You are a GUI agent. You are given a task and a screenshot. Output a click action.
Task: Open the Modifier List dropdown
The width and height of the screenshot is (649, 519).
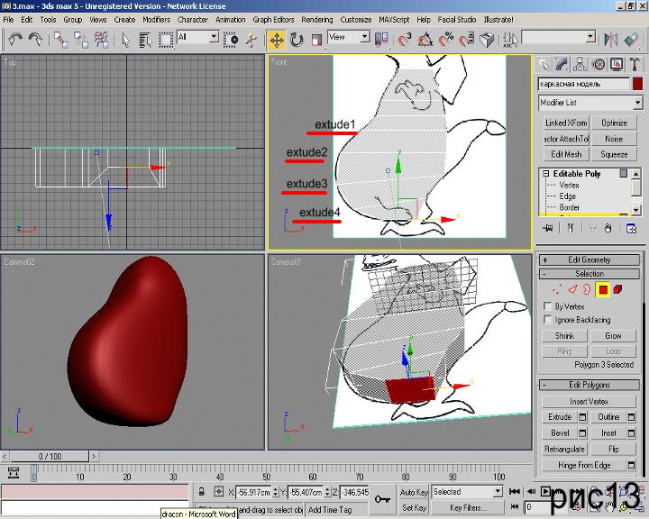(590, 103)
